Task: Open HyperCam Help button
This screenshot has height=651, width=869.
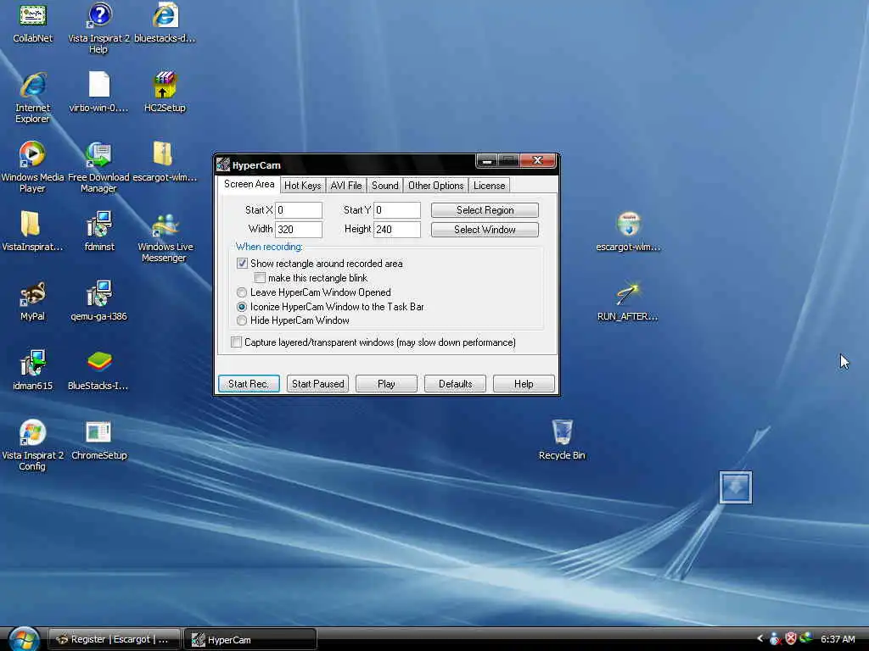Action: (524, 384)
